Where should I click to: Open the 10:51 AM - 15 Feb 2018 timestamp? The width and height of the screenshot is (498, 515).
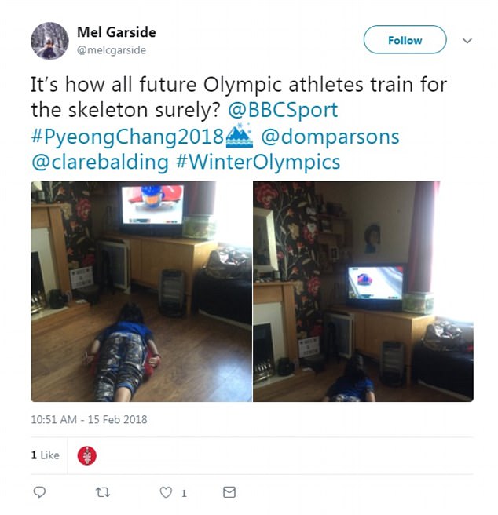(89, 419)
